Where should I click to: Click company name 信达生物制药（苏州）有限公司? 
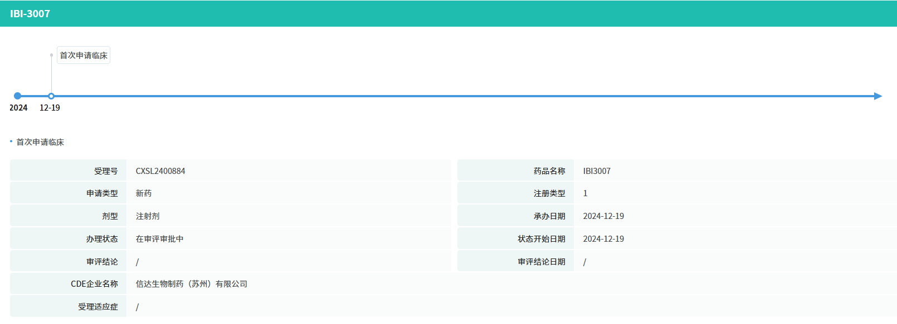click(192, 284)
